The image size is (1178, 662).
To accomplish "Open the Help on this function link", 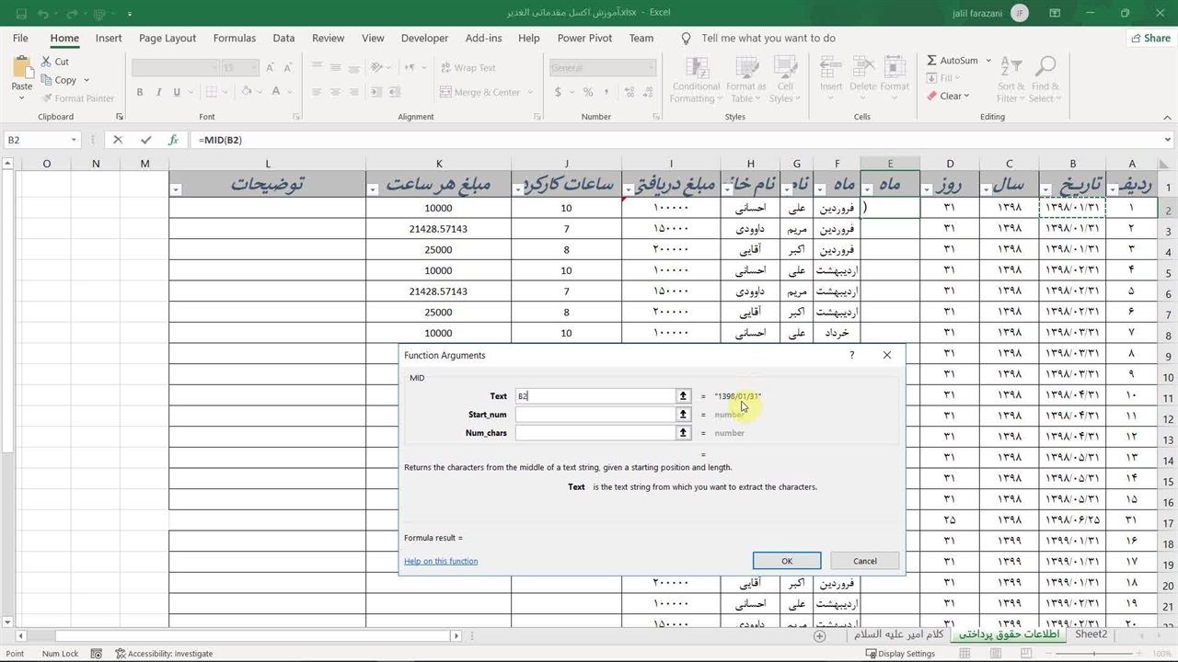I will [441, 561].
